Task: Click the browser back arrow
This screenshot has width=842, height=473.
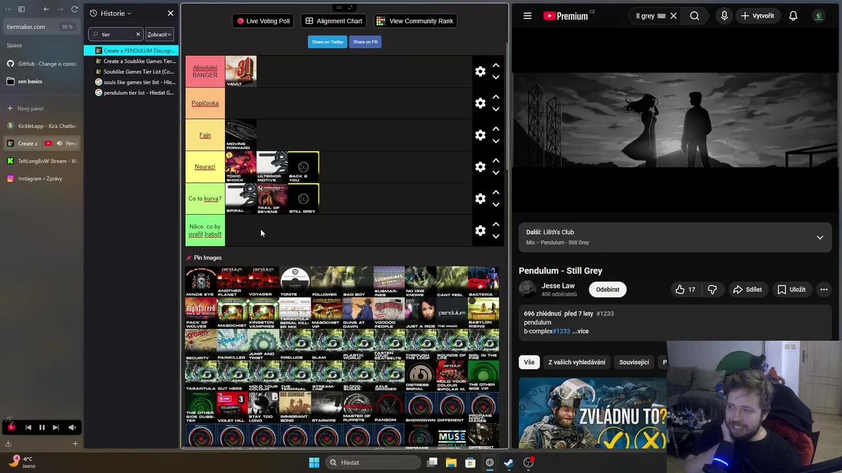Action: click(46, 9)
